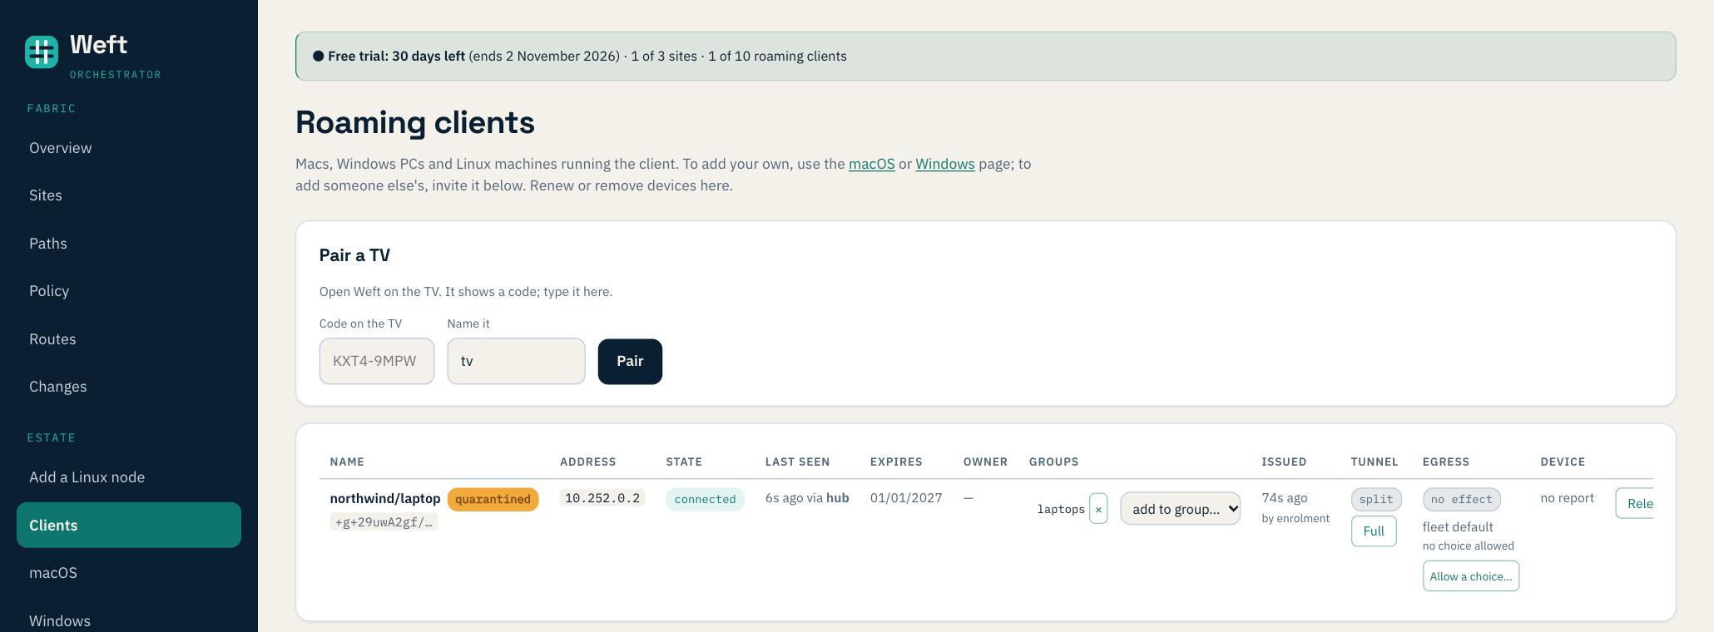Screen dimensions: 1714x632
Task: Click the partially visible Rele button
Action: [x=1635, y=503]
